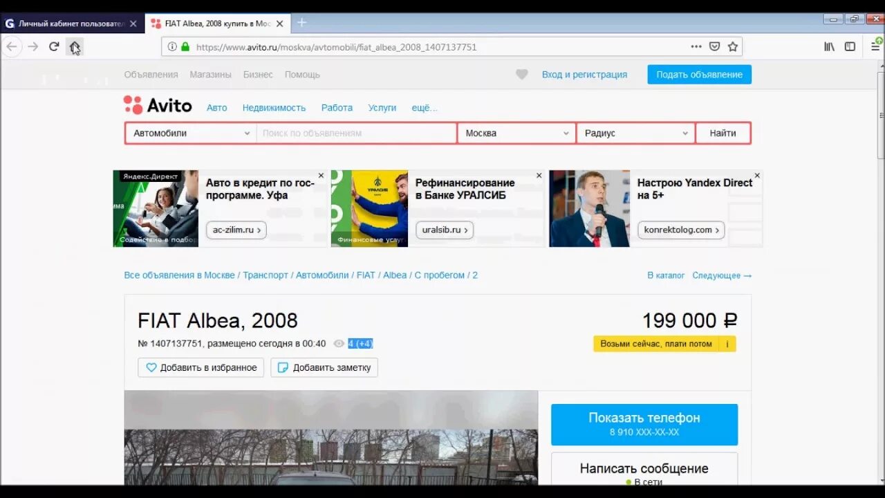Open Albea breadcrumb link
885x498 pixels.
point(395,275)
